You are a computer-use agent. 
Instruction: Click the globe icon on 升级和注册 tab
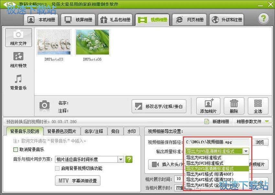215,20
